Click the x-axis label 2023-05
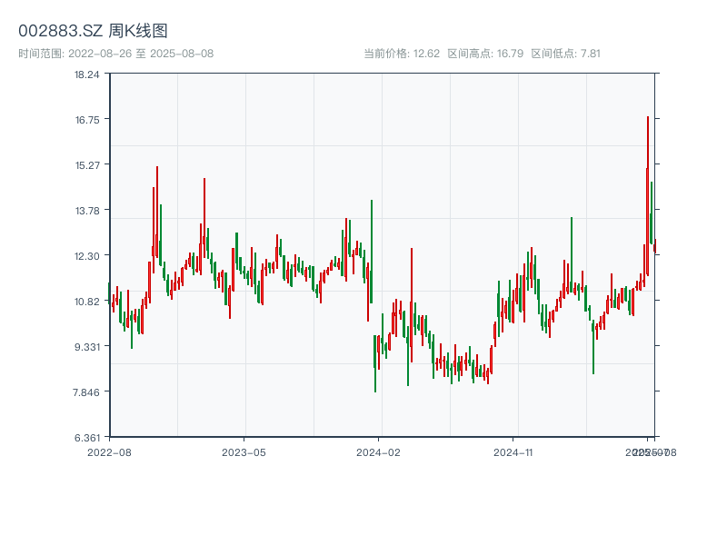This screenshot has width=727, height=545. coord(244,452)
